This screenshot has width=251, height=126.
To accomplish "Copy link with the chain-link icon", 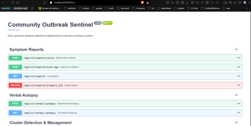I will pos(202,2).
